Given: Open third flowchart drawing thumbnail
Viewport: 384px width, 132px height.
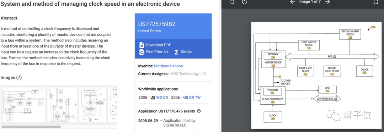Looking at the screenshot, I should tap(92, 105).
